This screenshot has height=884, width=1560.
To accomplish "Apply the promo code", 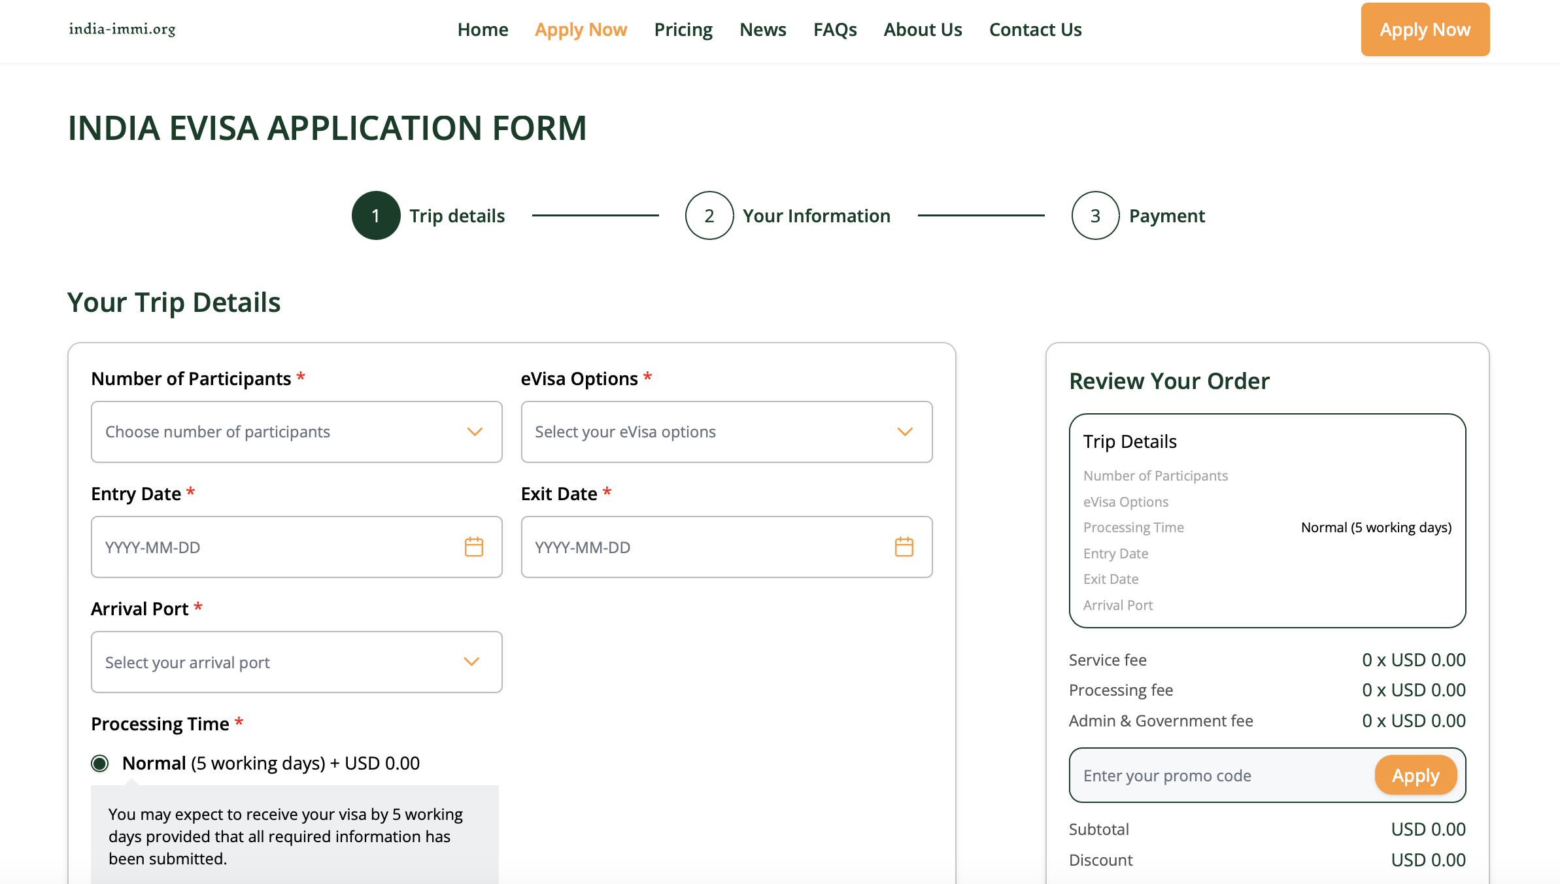I will coord(1416,775).
